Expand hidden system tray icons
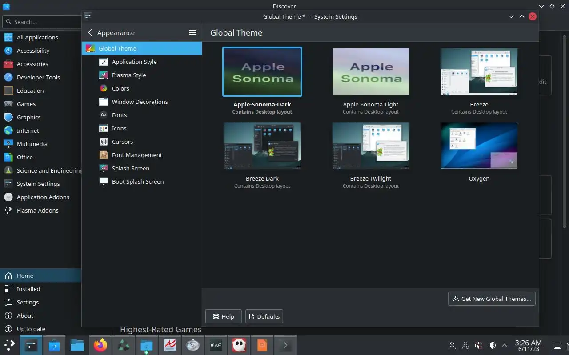569x355 pixels. coord(505,345)
